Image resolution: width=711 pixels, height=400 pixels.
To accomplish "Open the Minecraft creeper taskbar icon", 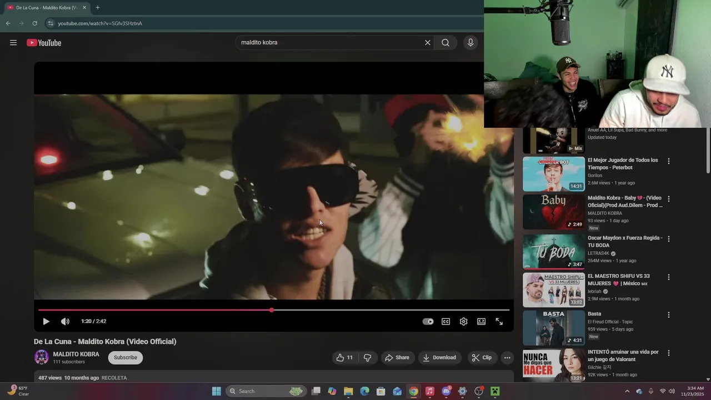I will point(495,391).
